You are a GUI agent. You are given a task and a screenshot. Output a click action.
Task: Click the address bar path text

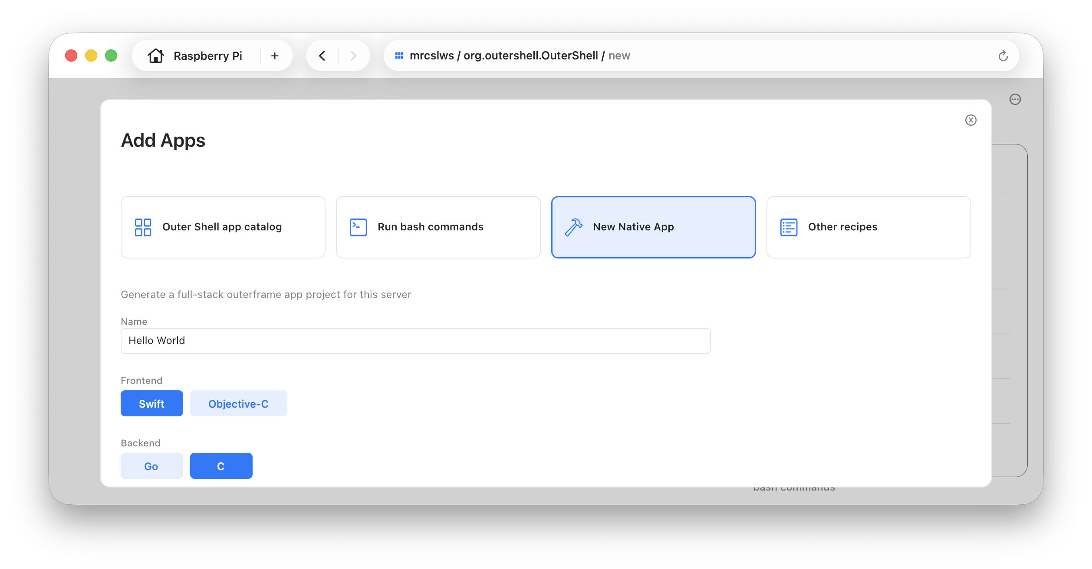point(520,56)
